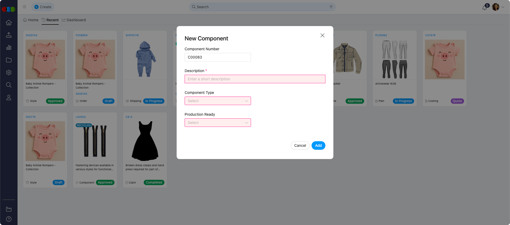Screen dimensions: 510x225
Task: Open the P208954 card link
Action: pyautogui.click(x=82, y=35)
